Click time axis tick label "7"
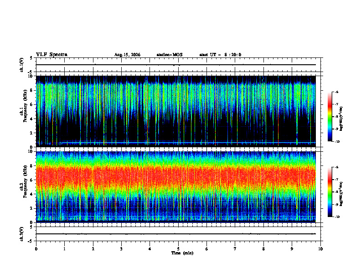The height and width of the screenshot is (279, 361). [x=235, y=249]
